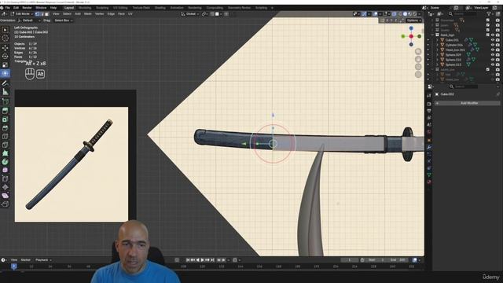Open the Vertex menu in viewport header
Screen dimensions: 503x283
pyautogui.click(x=100, y=14)
